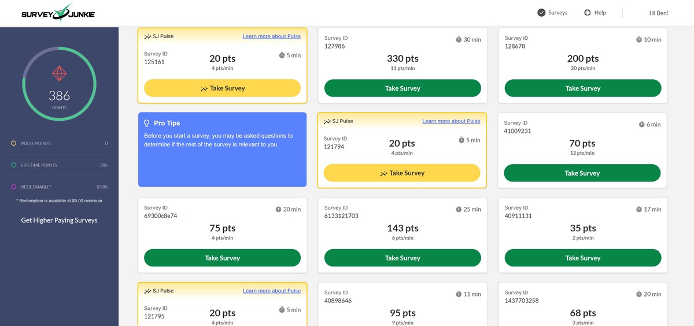
Task: Open the Hi Ben! account menu
Action: click(659, 13)
